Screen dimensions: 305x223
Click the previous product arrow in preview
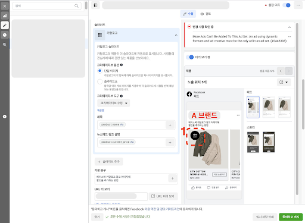(281, 71)
